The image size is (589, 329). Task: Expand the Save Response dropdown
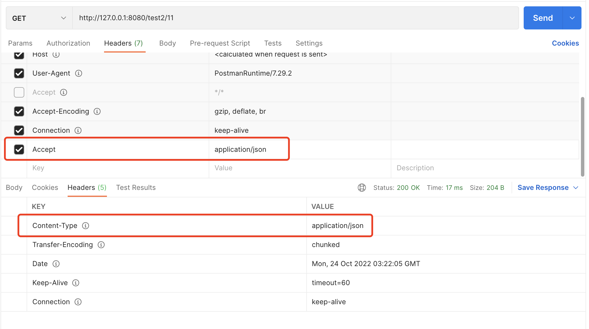point(576,188)
